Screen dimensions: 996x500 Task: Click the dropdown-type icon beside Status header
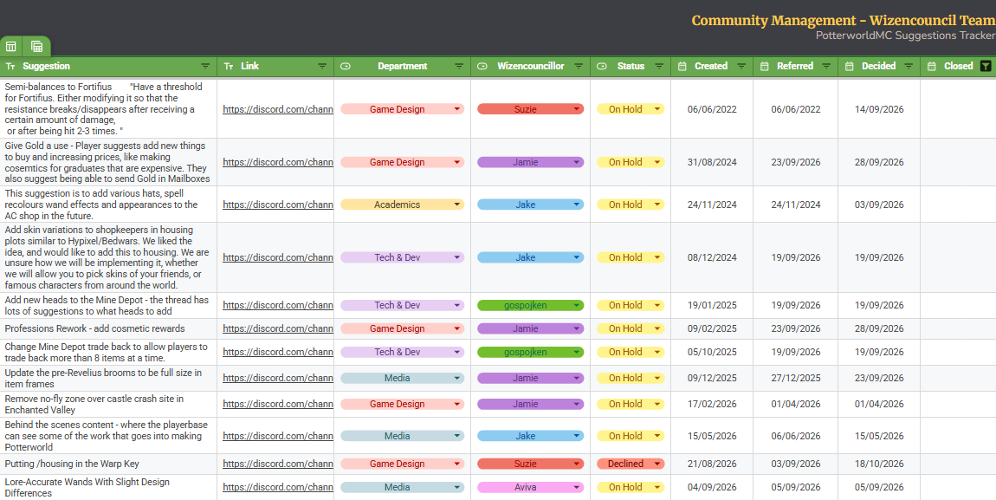point(602,66)
